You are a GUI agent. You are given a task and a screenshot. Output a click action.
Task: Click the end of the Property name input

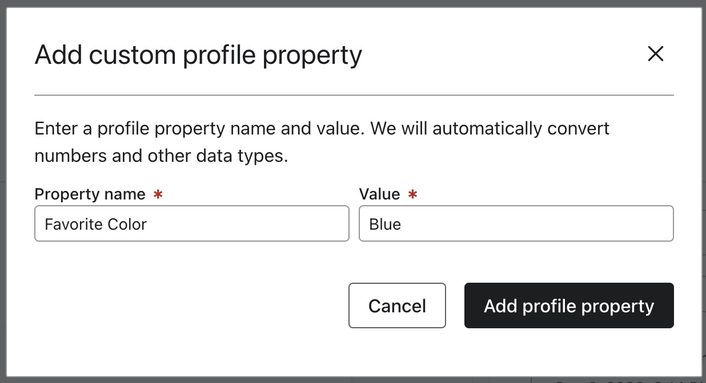coord(340,223)
